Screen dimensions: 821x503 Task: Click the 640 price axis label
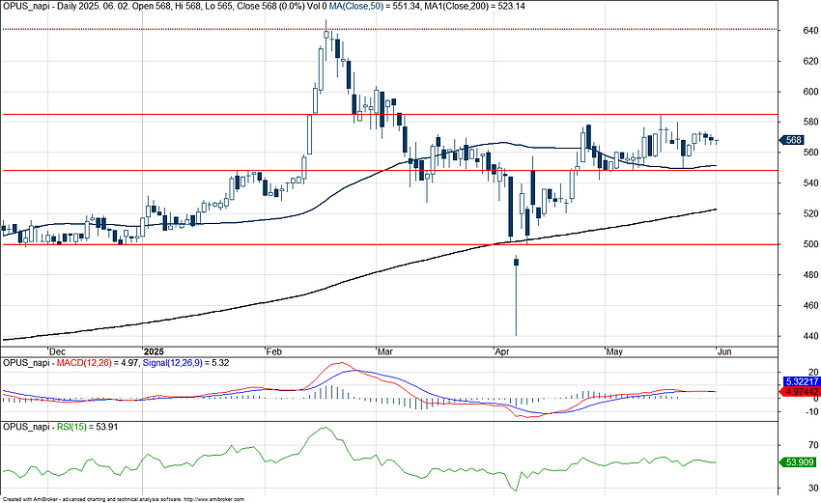[x=810, y=30]
